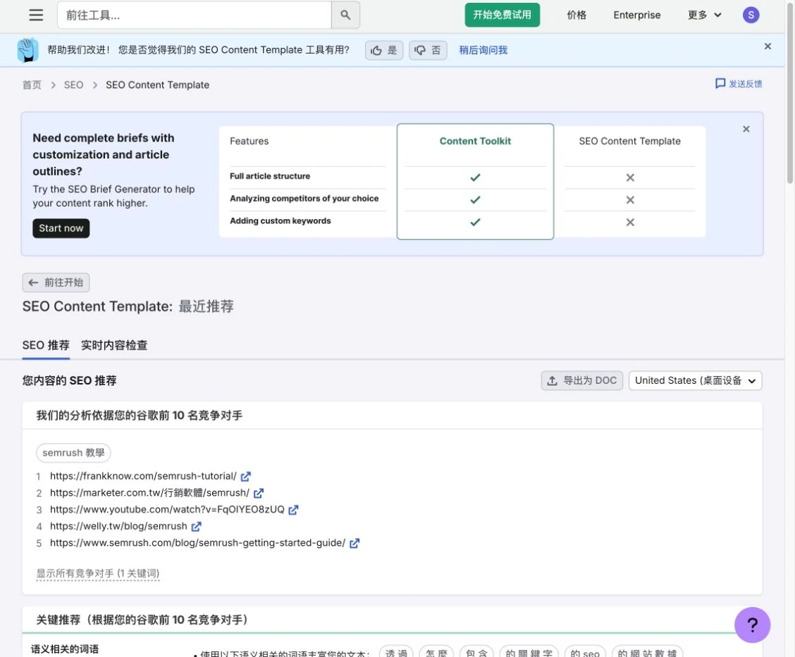Dismiss the feedback survey banner
The image size is (795, 657).
pos(767,46)
